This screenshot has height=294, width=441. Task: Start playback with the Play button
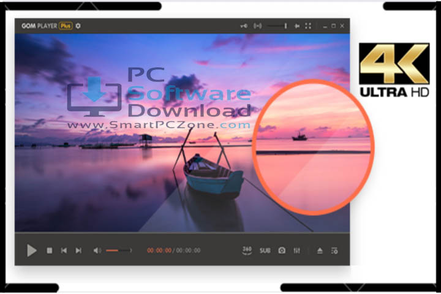31,251
